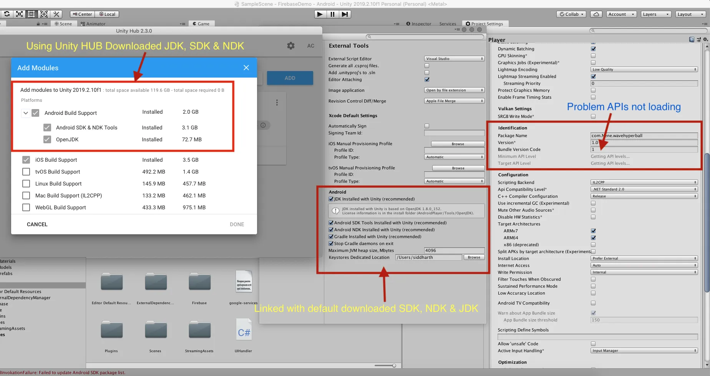The height and width of the screenshot is (376, 710).
Task: Select the Scale tool in the toolbar
Action: pyautogui.click(x=19, y=14)
